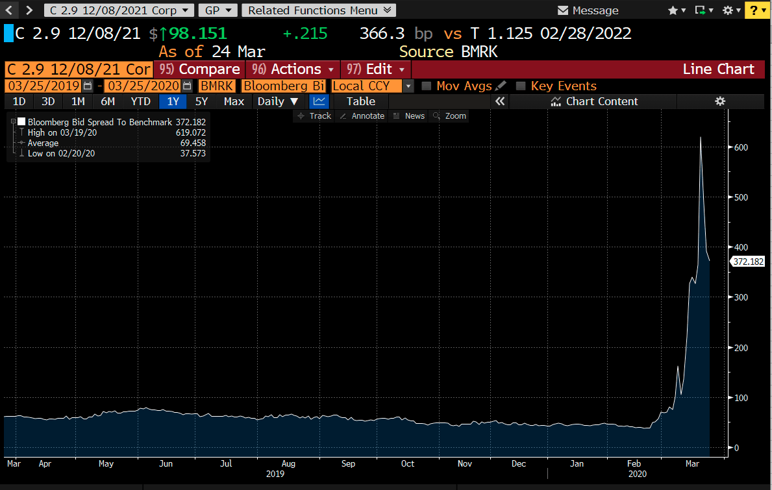Enable the Mov Avgs checkbox
The height and width of the screenshot is (490, 772).
coord(427,86)
